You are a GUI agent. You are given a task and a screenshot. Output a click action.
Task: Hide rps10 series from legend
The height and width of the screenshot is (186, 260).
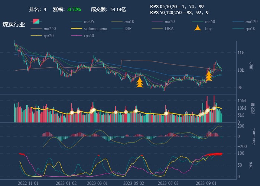pyautogui.click(x=251, y=28)
